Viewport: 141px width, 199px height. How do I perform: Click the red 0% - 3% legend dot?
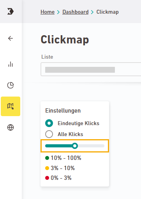click(47, 178)
